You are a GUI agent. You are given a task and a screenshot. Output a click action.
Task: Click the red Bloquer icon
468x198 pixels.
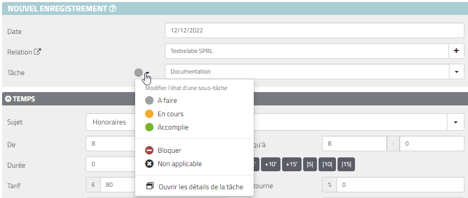click(149, 151)
